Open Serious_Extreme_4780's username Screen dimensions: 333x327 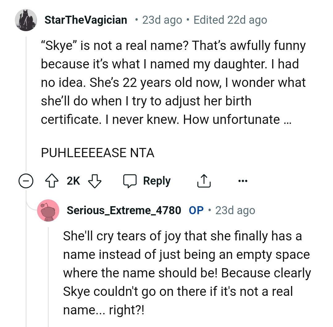pyautogui.click(x=124, y=210)
